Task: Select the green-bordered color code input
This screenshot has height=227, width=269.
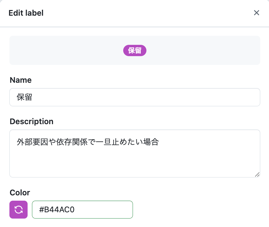Action: pos(82,209)
